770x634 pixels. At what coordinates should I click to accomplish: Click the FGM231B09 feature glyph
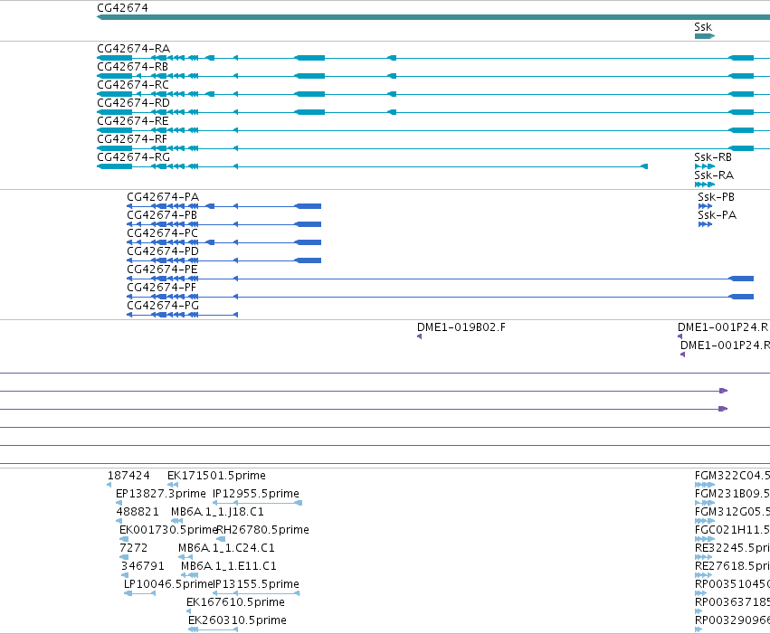705,503
